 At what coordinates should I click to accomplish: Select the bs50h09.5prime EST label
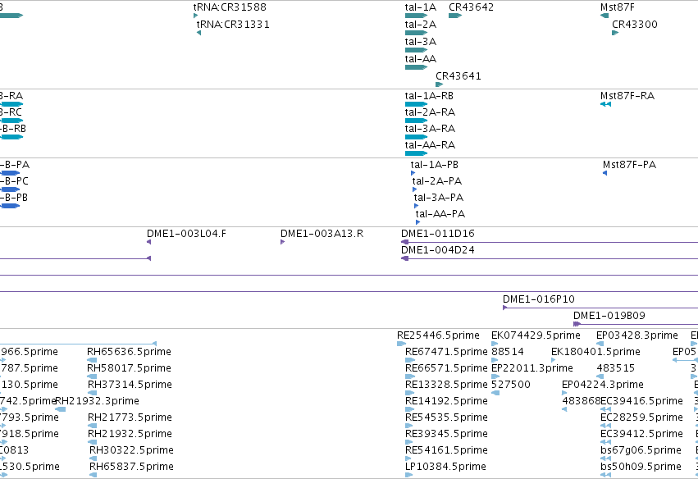641,467
